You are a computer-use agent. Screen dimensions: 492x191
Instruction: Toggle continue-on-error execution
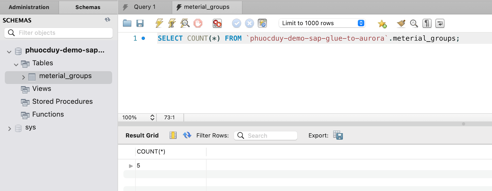pyautogui.click(x=217, y=23)
